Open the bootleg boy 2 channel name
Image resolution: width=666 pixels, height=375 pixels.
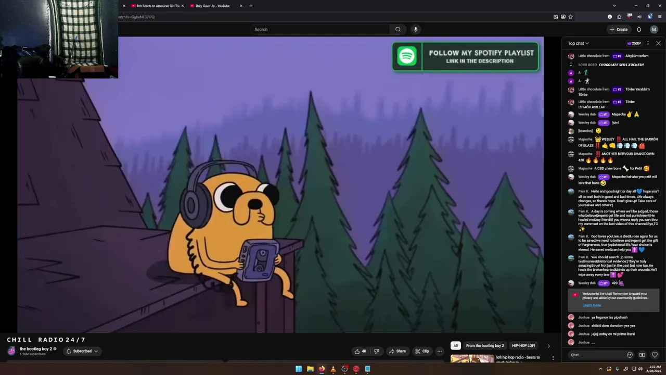click(x=35, y=349)
